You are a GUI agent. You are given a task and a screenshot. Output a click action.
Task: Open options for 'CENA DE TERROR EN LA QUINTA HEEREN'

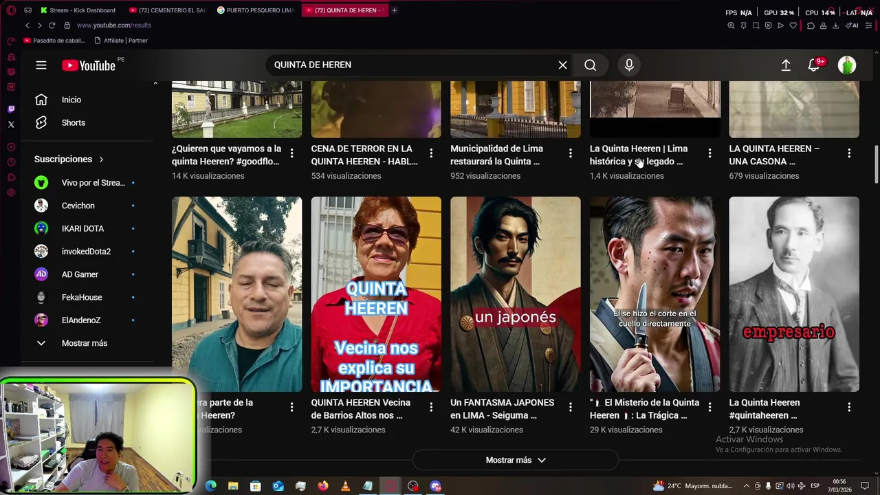(431, 153)
